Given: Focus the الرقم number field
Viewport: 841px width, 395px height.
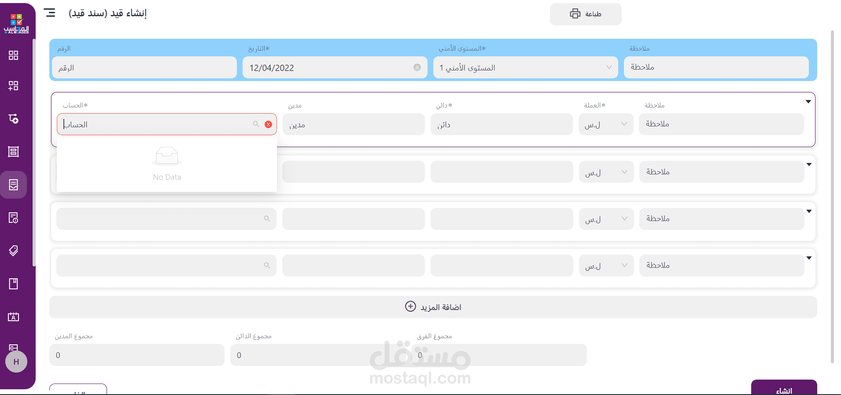Looking at the screenshot, I should tap(144, 67).
